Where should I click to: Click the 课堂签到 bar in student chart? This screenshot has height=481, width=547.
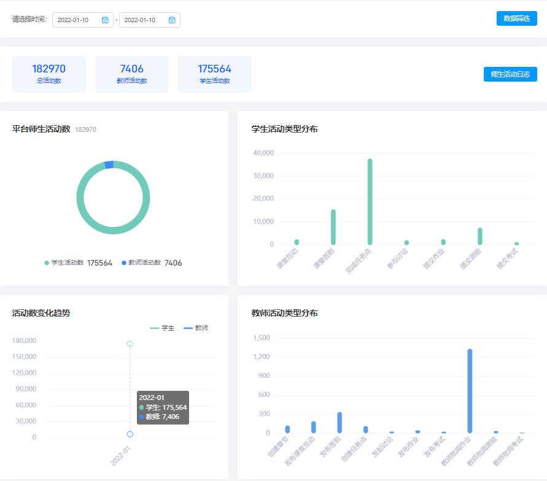click(x=333, y=227)
